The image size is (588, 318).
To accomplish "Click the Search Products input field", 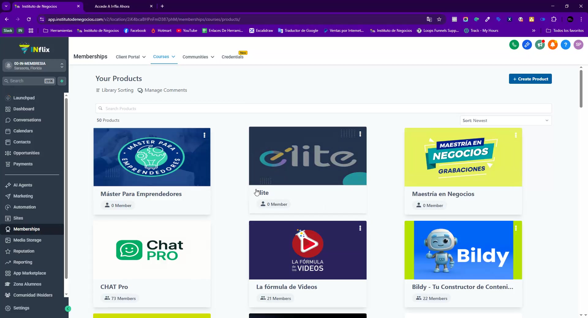I will pyautogui.click(x=323, y=109).
